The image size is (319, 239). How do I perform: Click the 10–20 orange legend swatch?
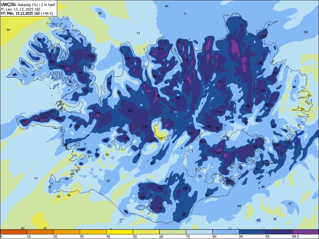coord(40,232)
